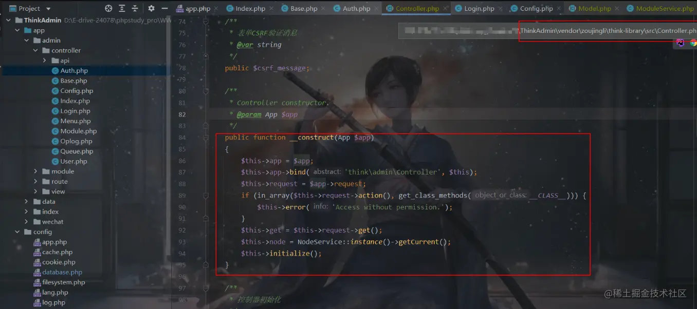Fold the __construct function at line 84
The width and height of the screenshot is (697, 309).
pyautogui.click(x=206, y=138)
